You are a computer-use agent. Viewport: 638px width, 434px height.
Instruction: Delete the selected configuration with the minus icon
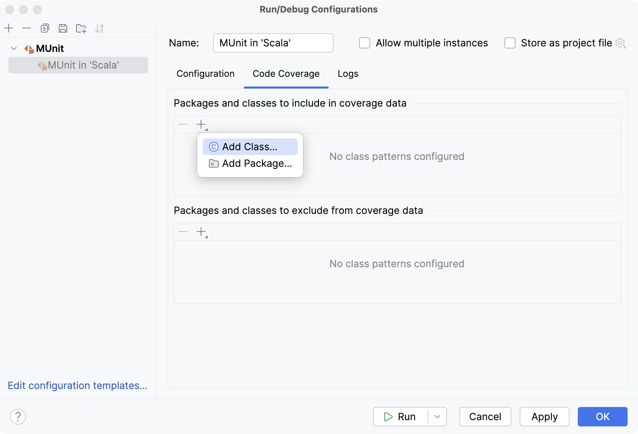27,28
